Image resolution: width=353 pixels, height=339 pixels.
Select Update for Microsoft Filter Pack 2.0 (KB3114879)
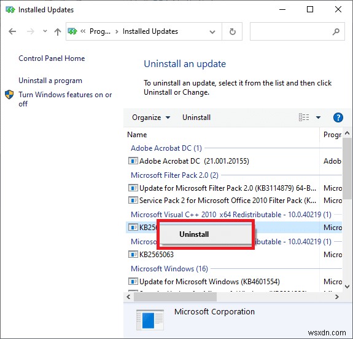pos(228,188)
